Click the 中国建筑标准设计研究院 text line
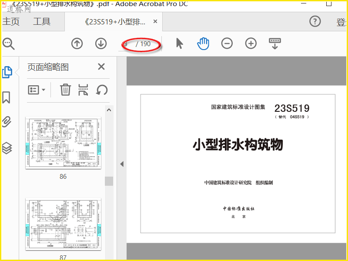Screen dimensions: 348x261 (x=228, y=183)
